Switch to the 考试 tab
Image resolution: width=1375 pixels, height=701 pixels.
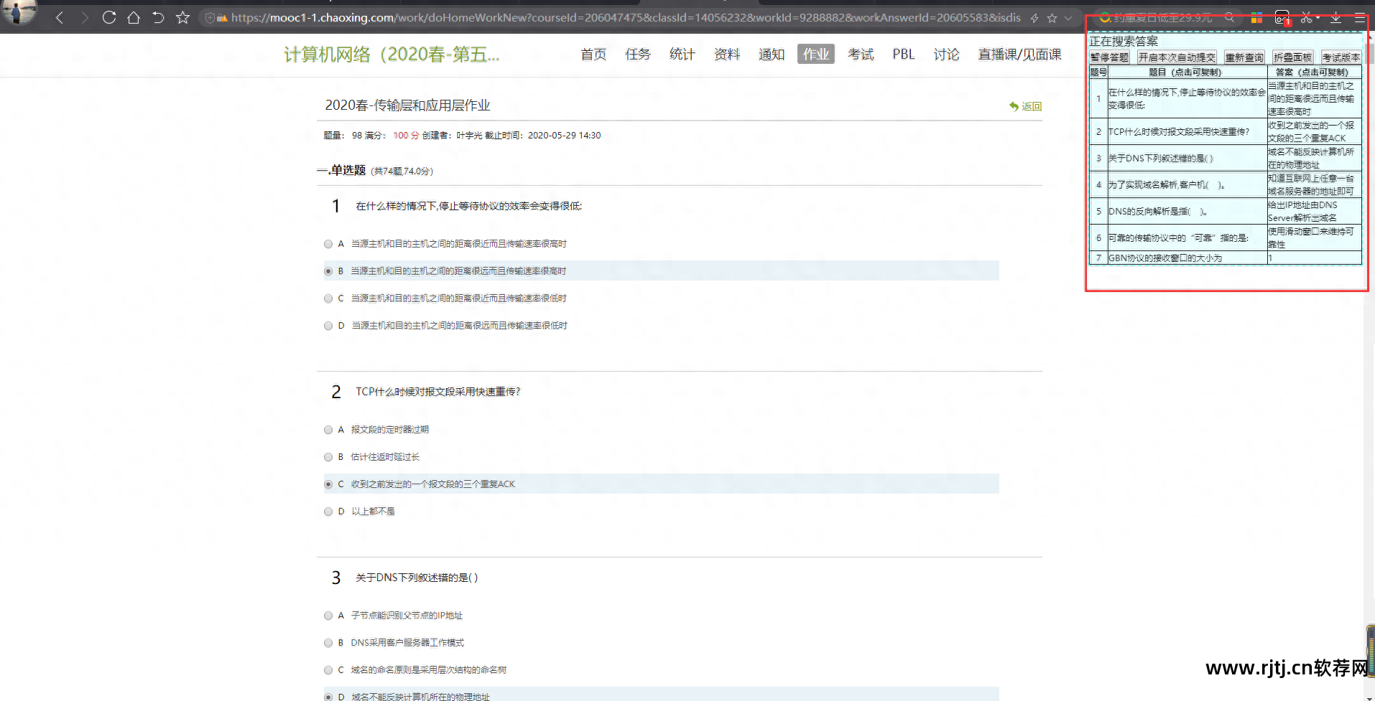(860, 55)
